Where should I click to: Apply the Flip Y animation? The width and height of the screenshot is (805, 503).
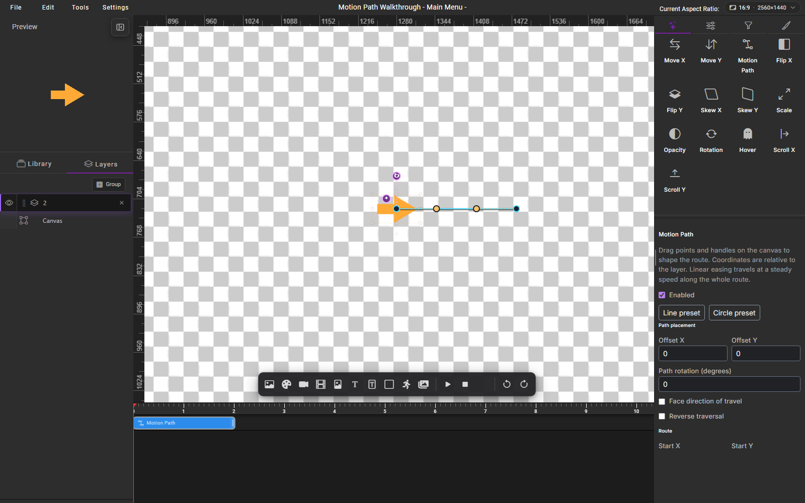(x=675, y=101)
